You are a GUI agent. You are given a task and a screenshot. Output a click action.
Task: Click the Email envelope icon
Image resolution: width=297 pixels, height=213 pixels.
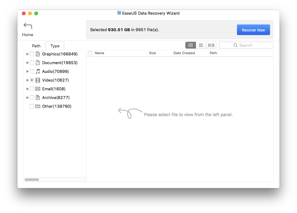pyautogui.click(x=38, y=89)
